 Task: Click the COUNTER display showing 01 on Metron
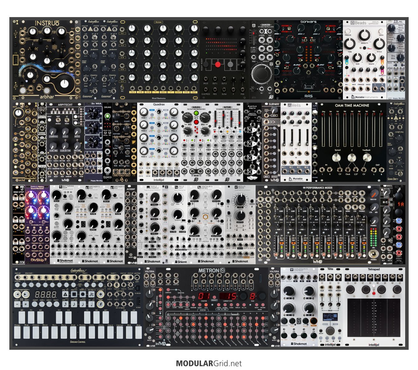click(204, 296)
